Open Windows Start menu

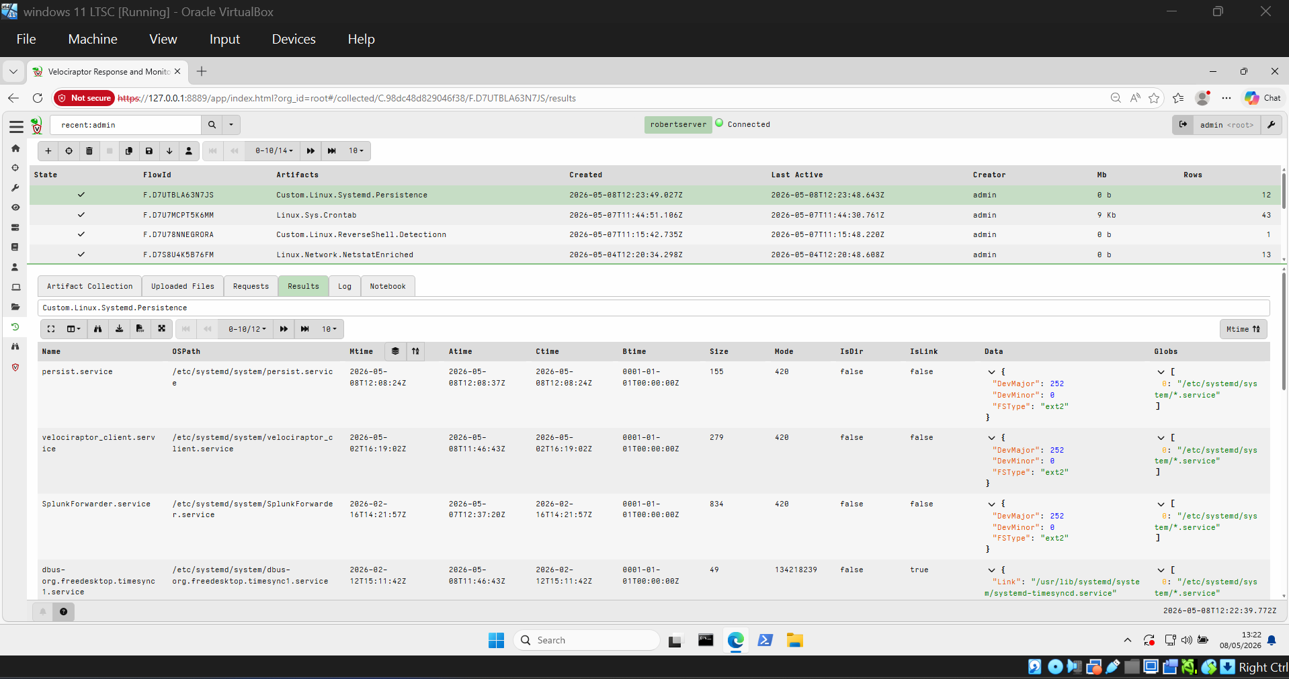496,641
